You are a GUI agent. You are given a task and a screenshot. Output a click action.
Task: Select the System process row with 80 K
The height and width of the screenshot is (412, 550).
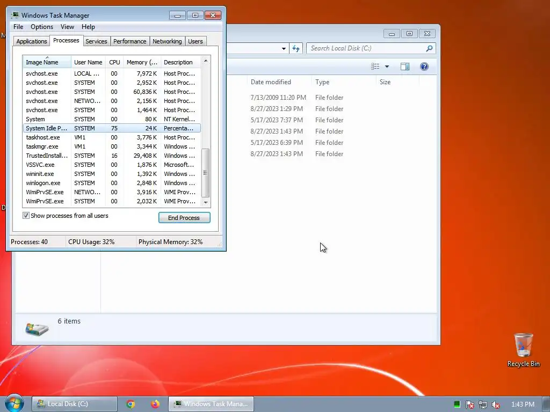pyautogui.click(x=112, y=119)
